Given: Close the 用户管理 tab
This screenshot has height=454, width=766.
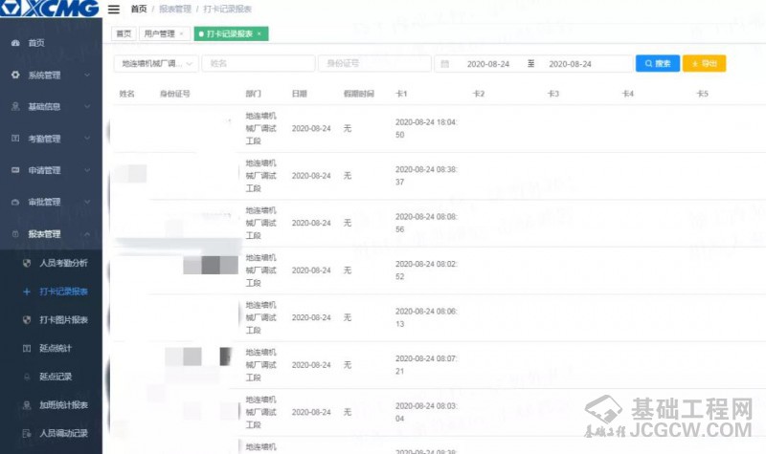Looking at the screenshot, I should (182, 33).
